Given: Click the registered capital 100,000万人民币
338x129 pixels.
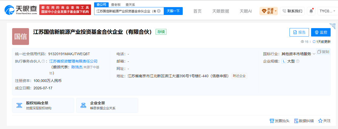Looking at the screenshot, I should [x=47, y=81].
